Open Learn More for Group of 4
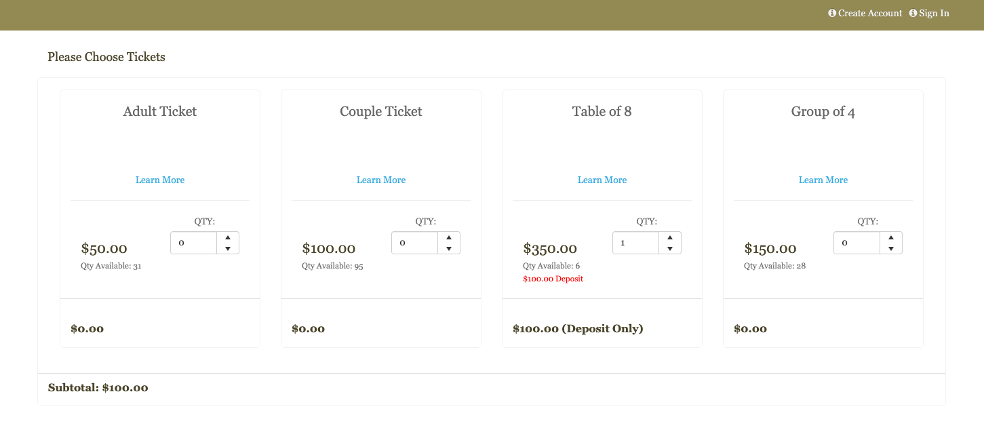The height and width of the screenshot is (434, 984). click(823, 180)
